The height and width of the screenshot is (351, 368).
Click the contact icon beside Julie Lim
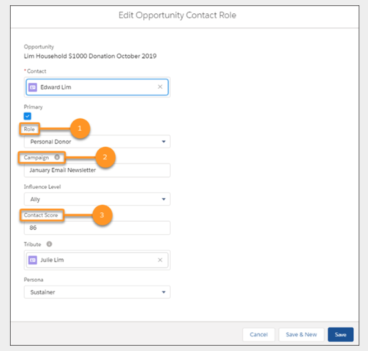[33, 260]
